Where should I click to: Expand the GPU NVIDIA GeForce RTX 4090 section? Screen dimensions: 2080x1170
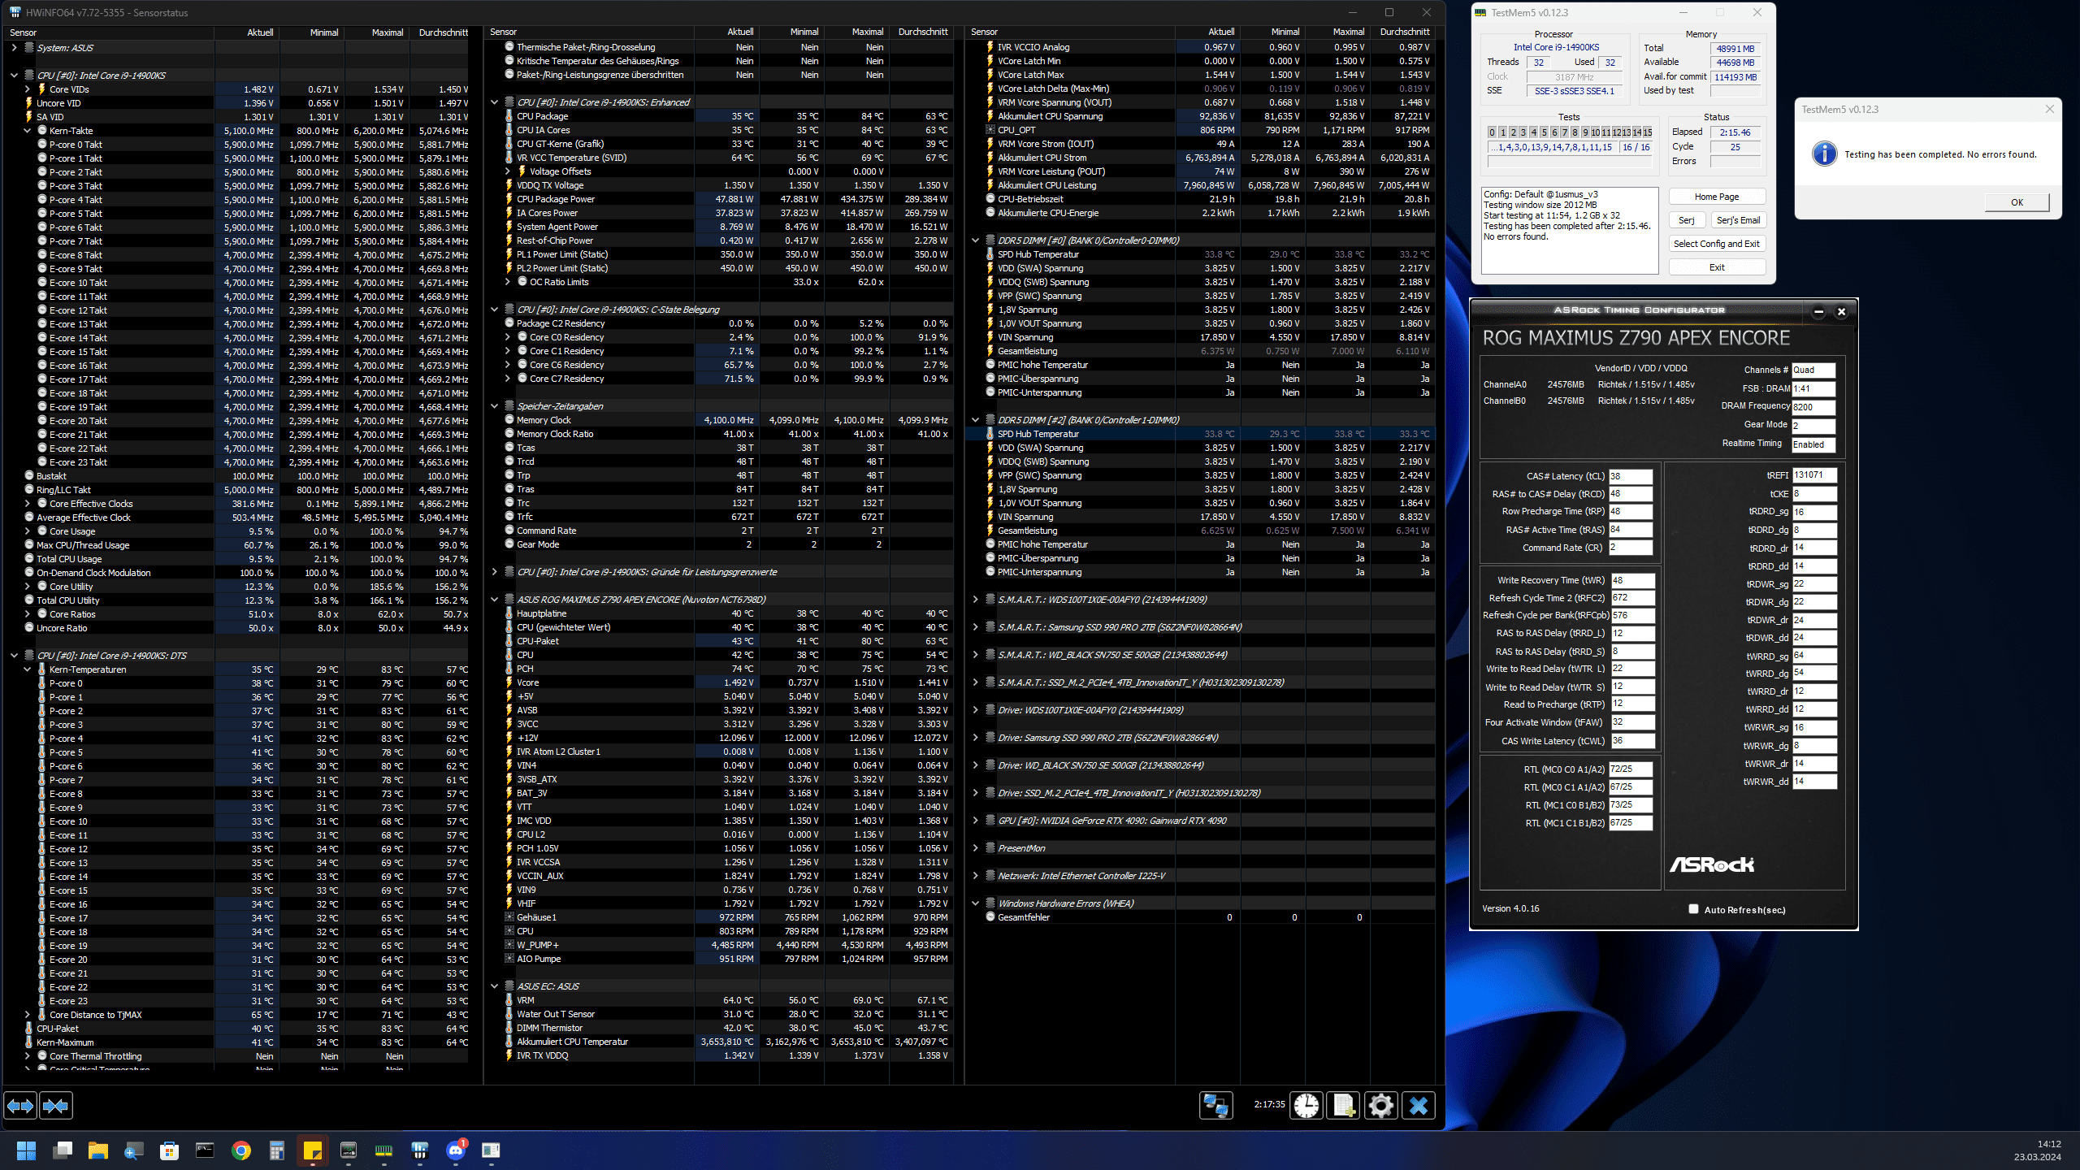[976, 821]
